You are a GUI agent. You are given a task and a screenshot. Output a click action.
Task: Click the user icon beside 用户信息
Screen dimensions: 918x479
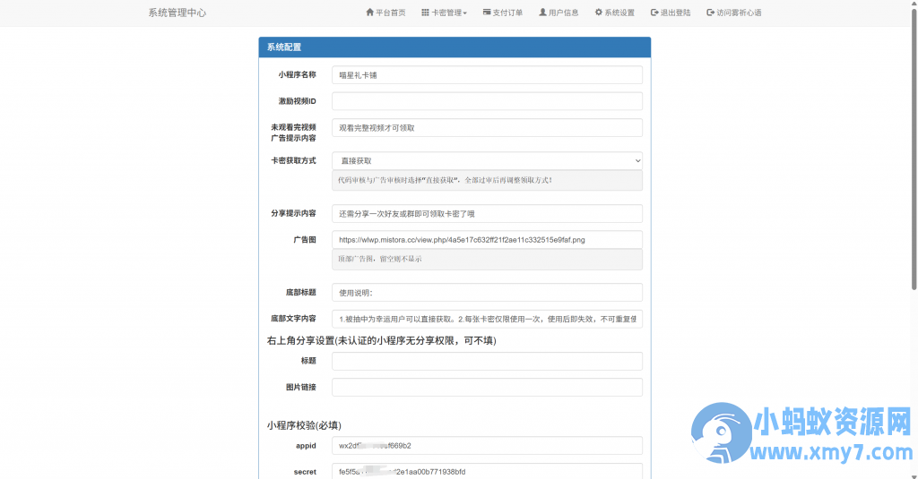(x=542, y=13)
